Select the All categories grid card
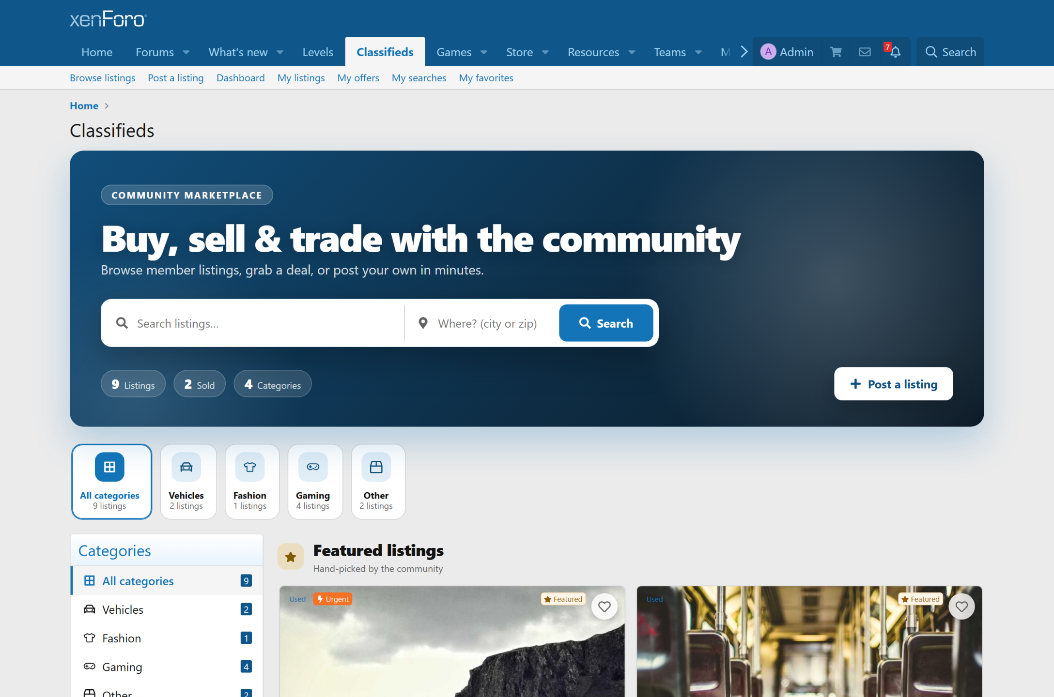This screenshot has width=1054, height=697. (112, 482)
